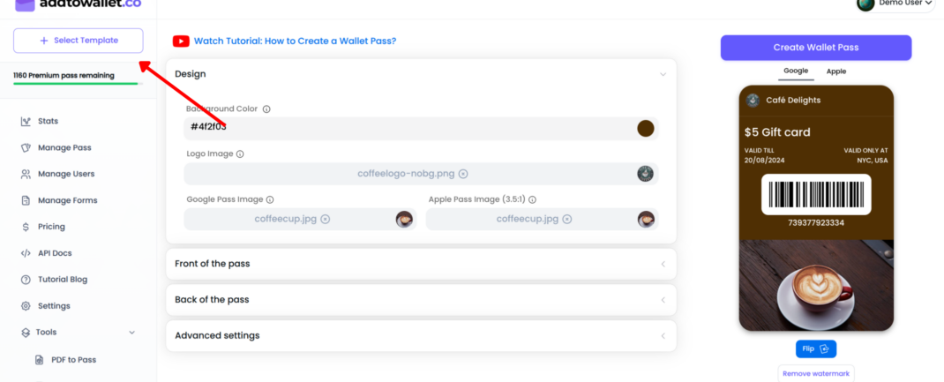The height and width of the screenshot is (382, 944).
Task: Expand the Front of the pass section
Action: (663, 264)
